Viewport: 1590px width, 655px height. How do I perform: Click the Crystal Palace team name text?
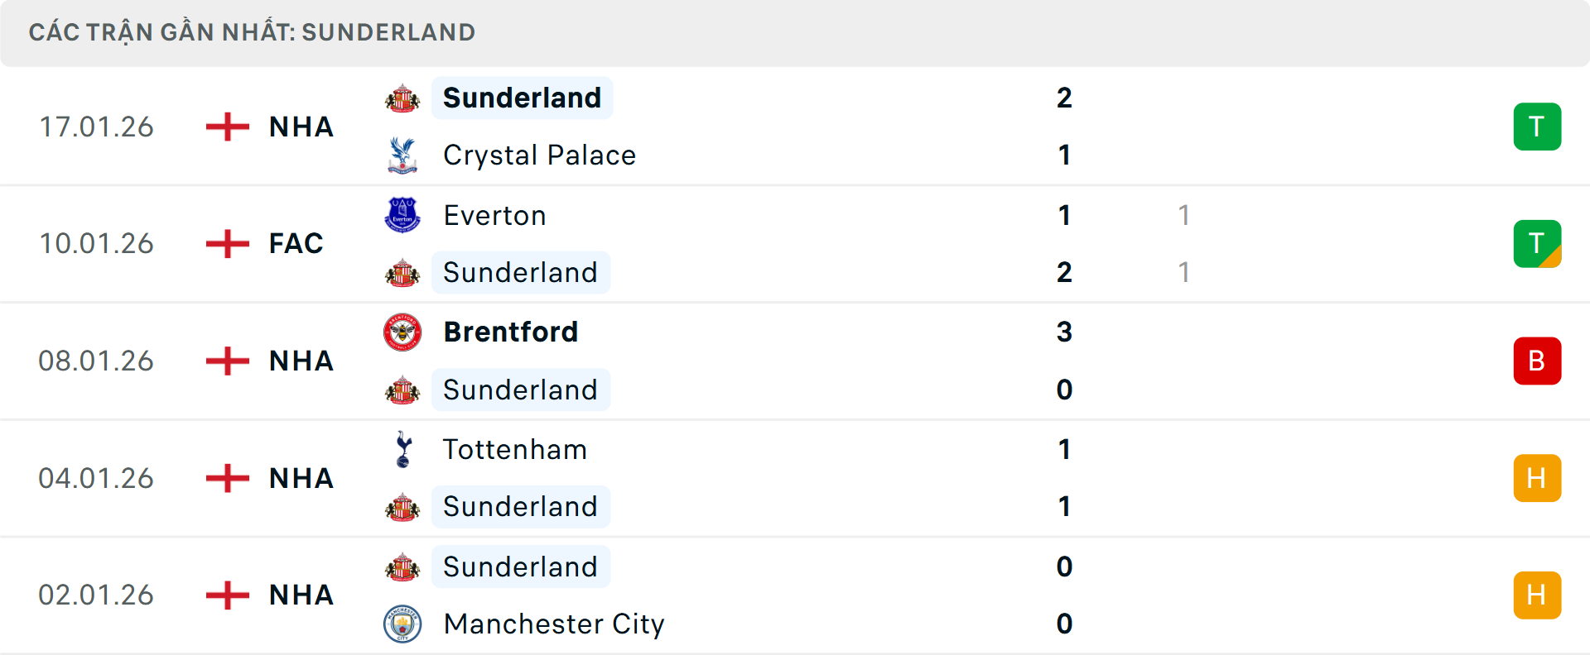[539, 155]
